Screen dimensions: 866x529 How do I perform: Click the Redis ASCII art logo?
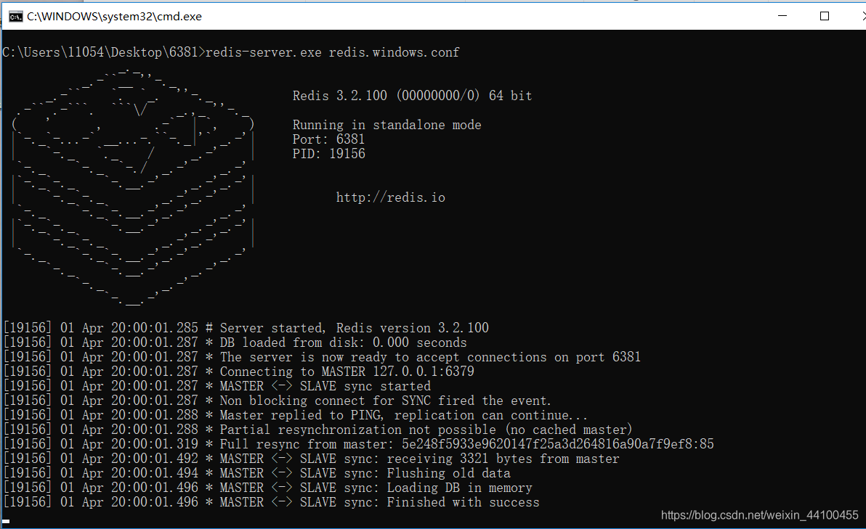[132, 187]
